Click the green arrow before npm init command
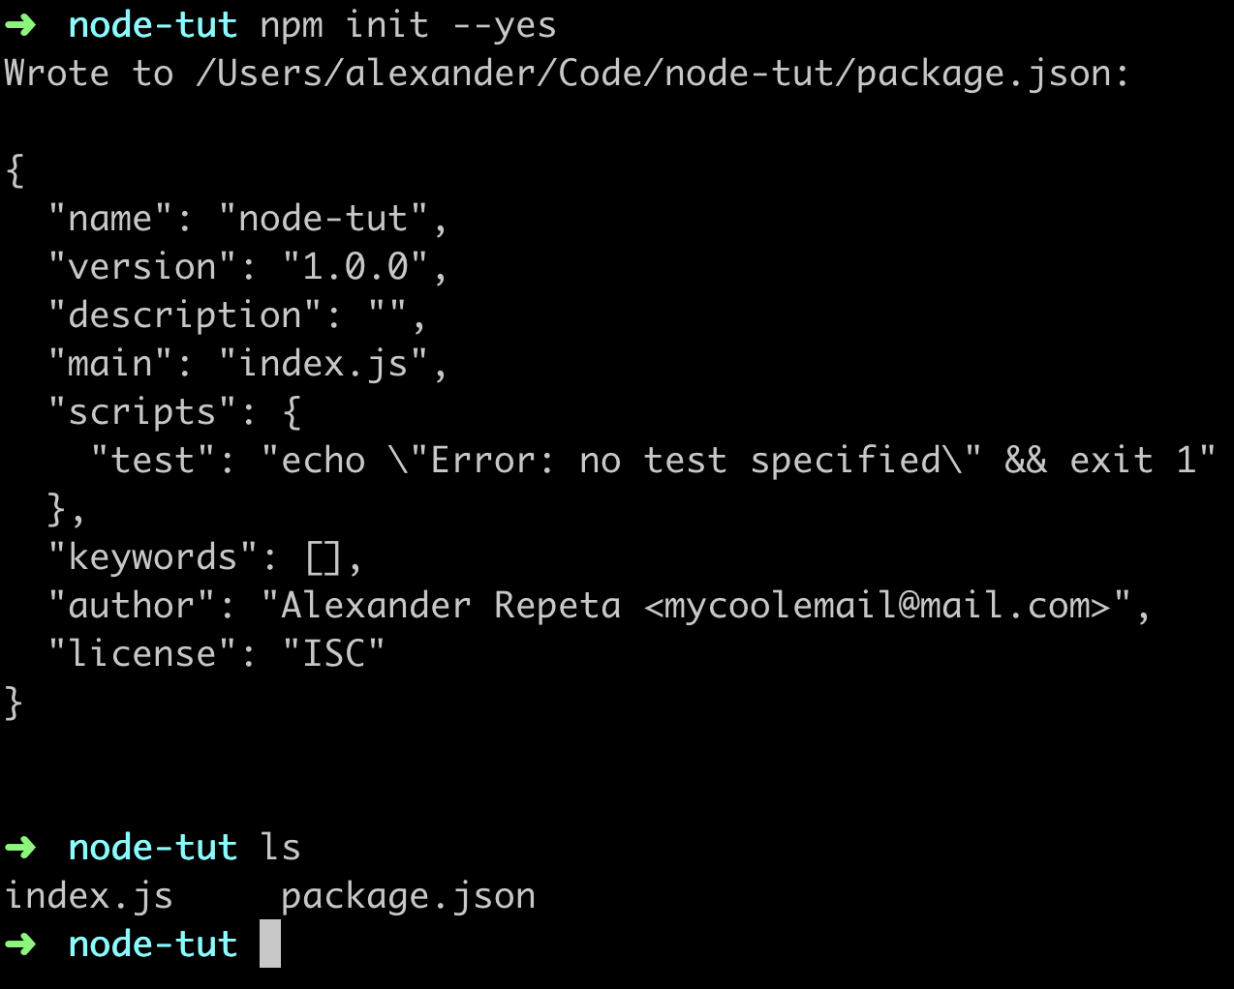1234x989 pixels. click(20, 24)
